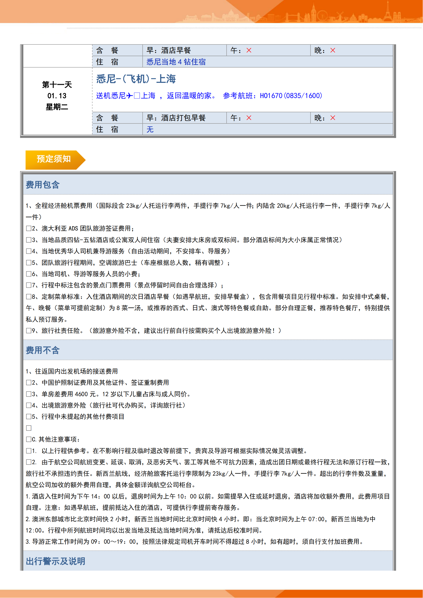The width and height of the screenshot is (423, 598).
Task: Click the 悉尼-(飞机)-上海 itinerary title
Action: coord(136,79)
